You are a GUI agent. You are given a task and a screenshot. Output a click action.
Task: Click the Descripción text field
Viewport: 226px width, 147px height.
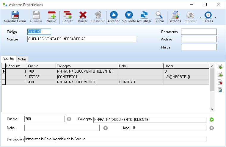(115, 139)
